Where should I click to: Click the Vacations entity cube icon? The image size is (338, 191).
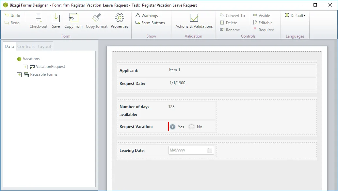coord(19,59)
